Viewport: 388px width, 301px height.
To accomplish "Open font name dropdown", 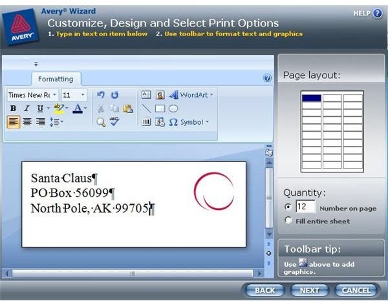I will click(55, 95).
